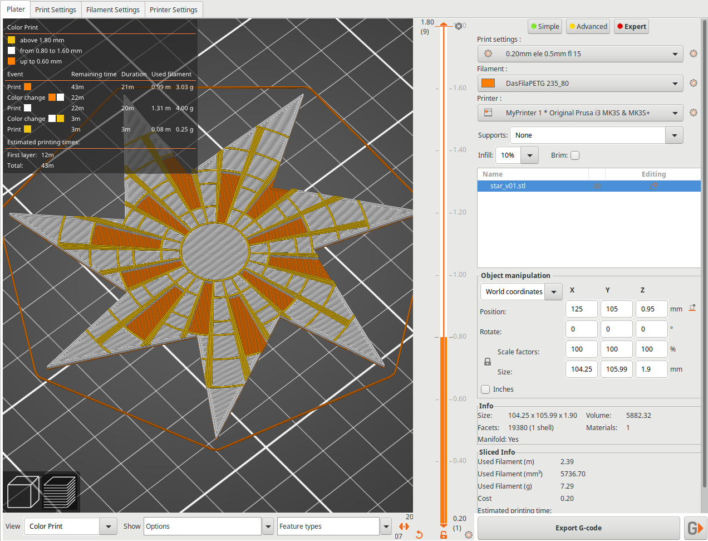This screenshot has height=541, width=708.
Task: Toggle the scale factors lock icon
Action: tap(488, 362)
